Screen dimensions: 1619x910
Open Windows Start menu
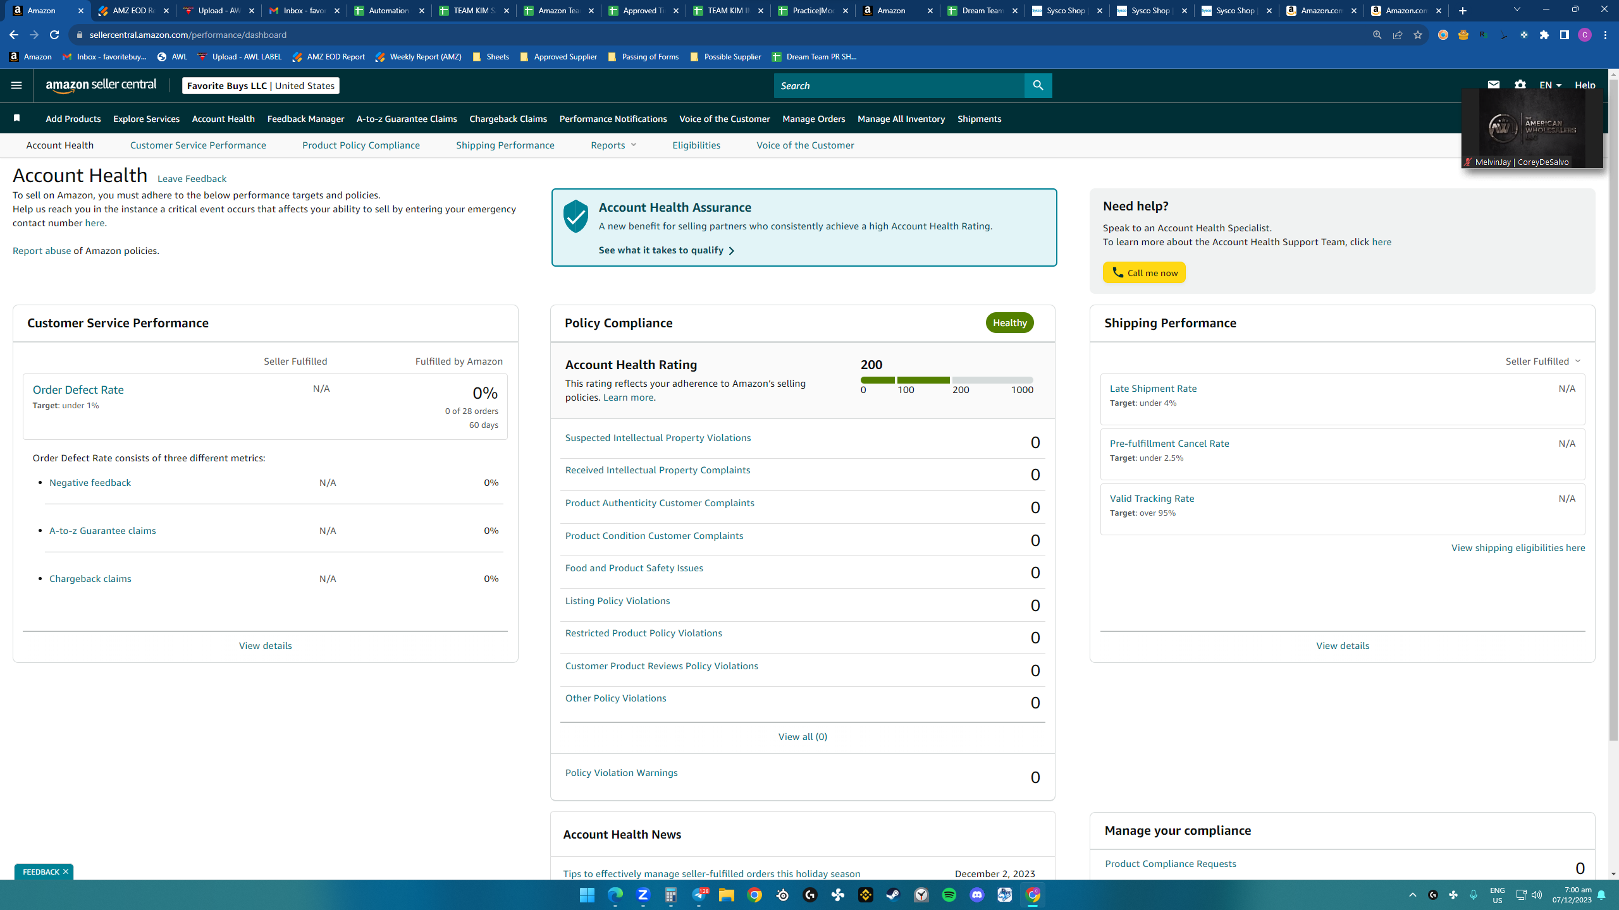point(587,895)
